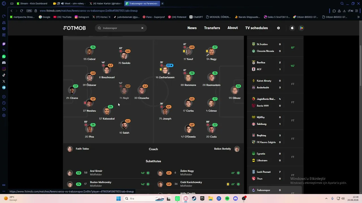The height and width of the screenshot is (203, 362).
Task: Open Discord in the browser sidebar
Action: 4,63
